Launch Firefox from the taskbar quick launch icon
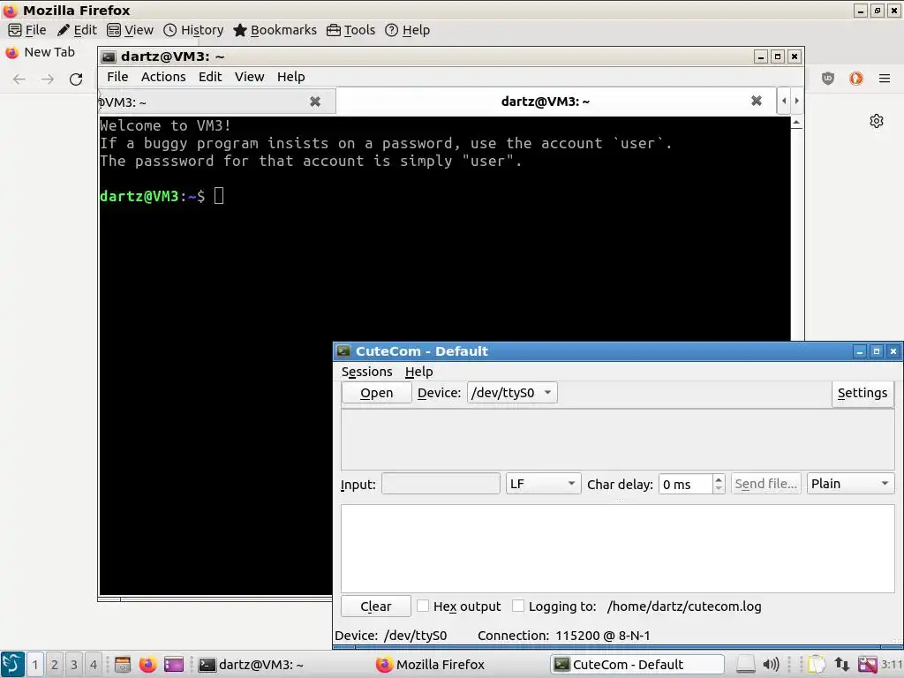The width and height of the screenshot is (904, 678). tap(147, 665)
